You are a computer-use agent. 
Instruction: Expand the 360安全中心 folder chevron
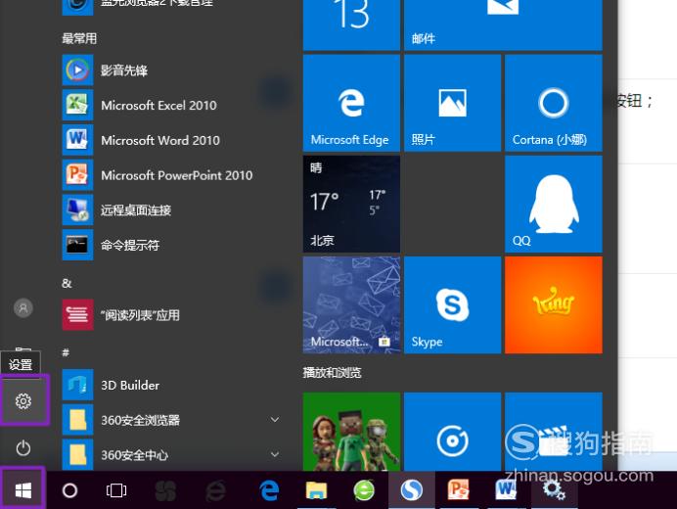[275, 454]
